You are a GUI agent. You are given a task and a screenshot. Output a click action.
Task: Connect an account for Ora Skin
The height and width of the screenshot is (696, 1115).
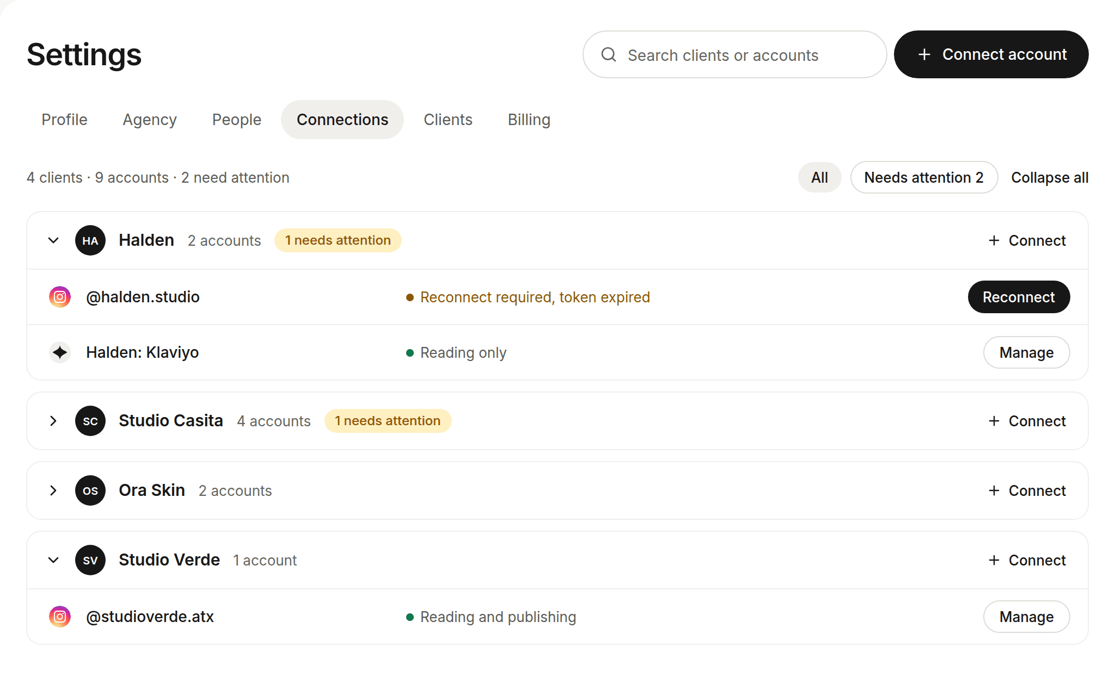(1027, 490)
